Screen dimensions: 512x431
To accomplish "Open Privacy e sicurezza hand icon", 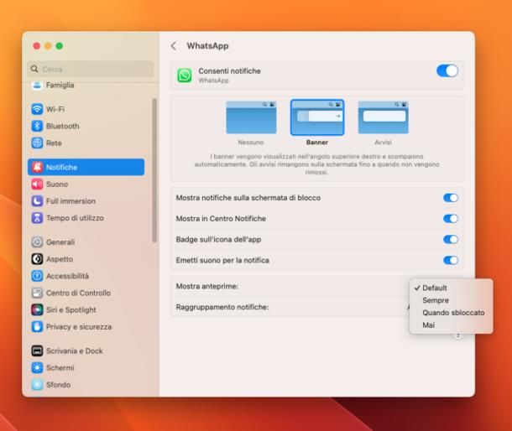I will 37,326.
